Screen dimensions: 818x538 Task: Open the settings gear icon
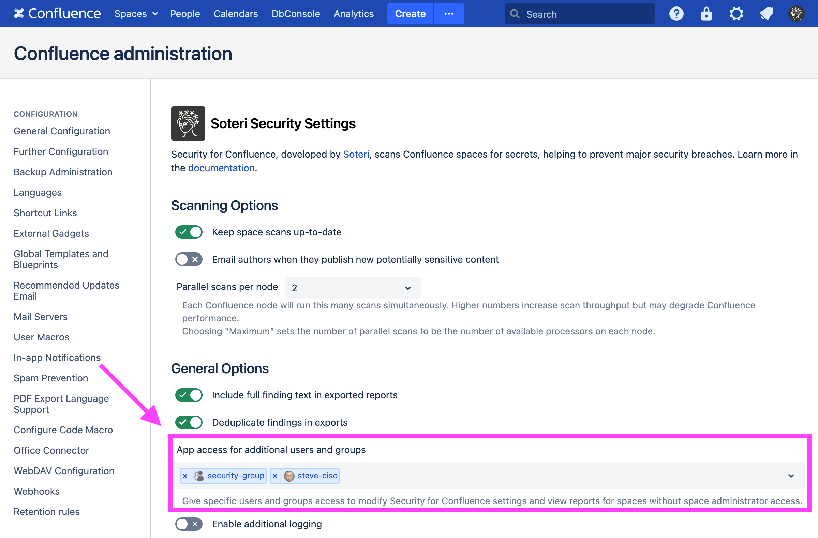tap(736, 13)
